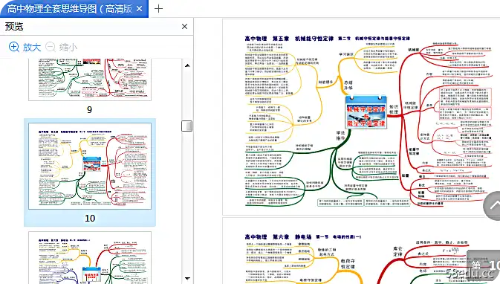Click the 放大 zoom-in magnifier icon
Screen dimensions: 500x284
click(x=14, y=47)
